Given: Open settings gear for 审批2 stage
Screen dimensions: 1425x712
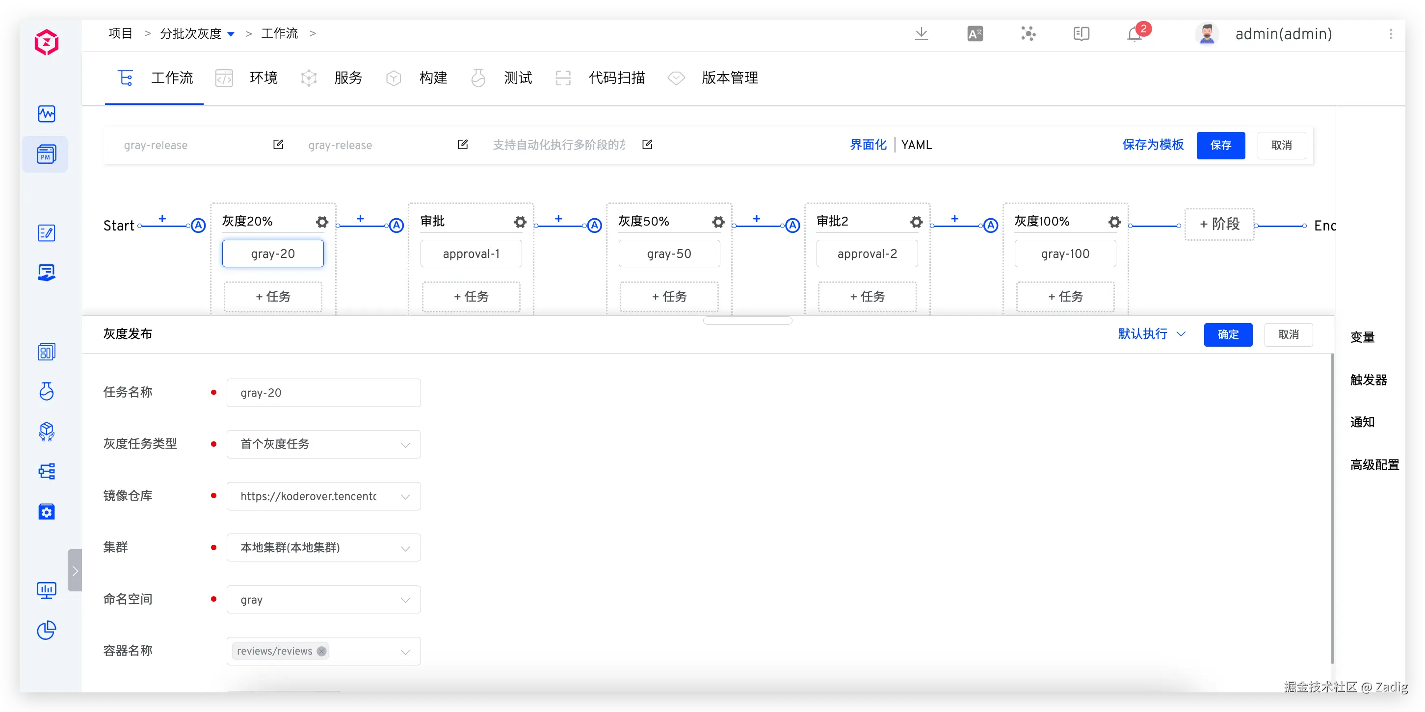Looking at the screenshot, I should coord(916,222).
